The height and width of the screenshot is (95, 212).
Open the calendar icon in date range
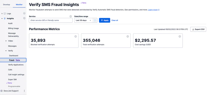tap(95, 21)
